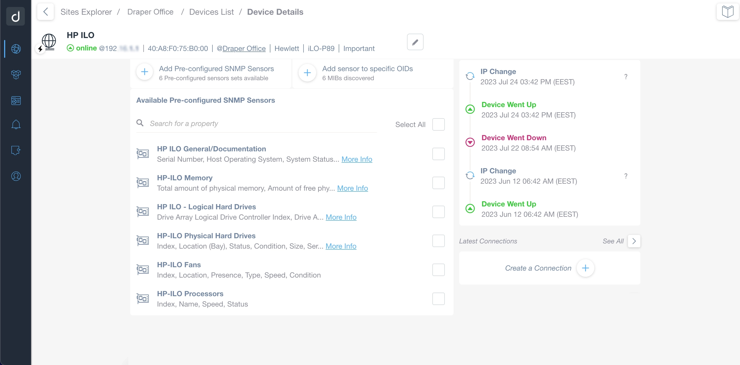Screen dimensions: 740x365
Task: Click sensor icon beside HP-ILO Fans
Action: tap(143, 270)
